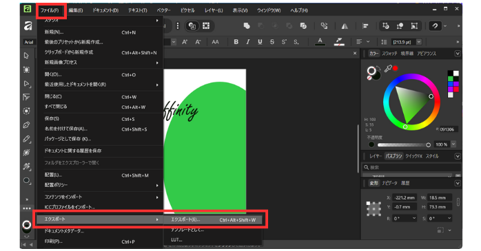The width and height of the screenshot is (481, 251).
Task: Switch to the 境界線 tab
Action: pyautogui.click(x=407, y=54)
